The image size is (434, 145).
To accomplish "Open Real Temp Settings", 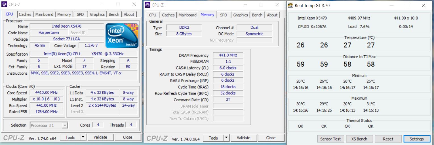I will click(x=417, y=139).
